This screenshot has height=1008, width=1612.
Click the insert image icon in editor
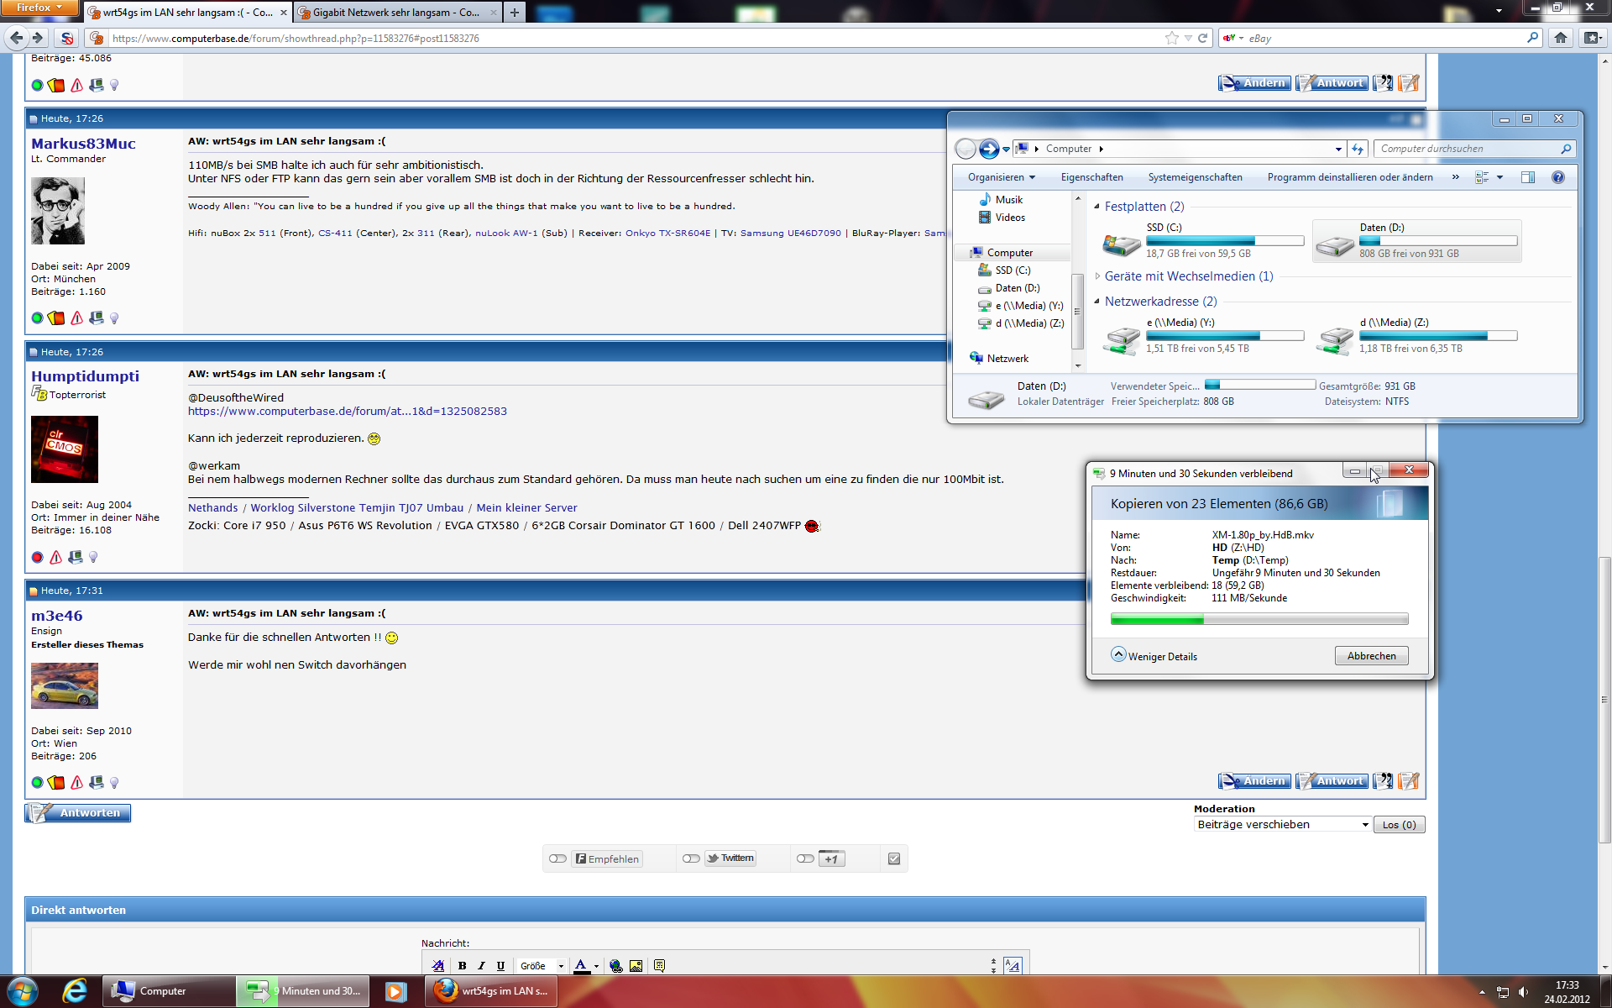[x=636, y=966]
